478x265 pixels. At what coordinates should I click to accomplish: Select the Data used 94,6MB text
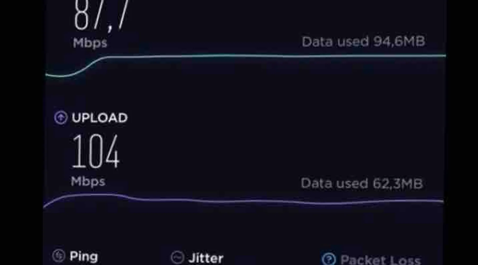363,42
